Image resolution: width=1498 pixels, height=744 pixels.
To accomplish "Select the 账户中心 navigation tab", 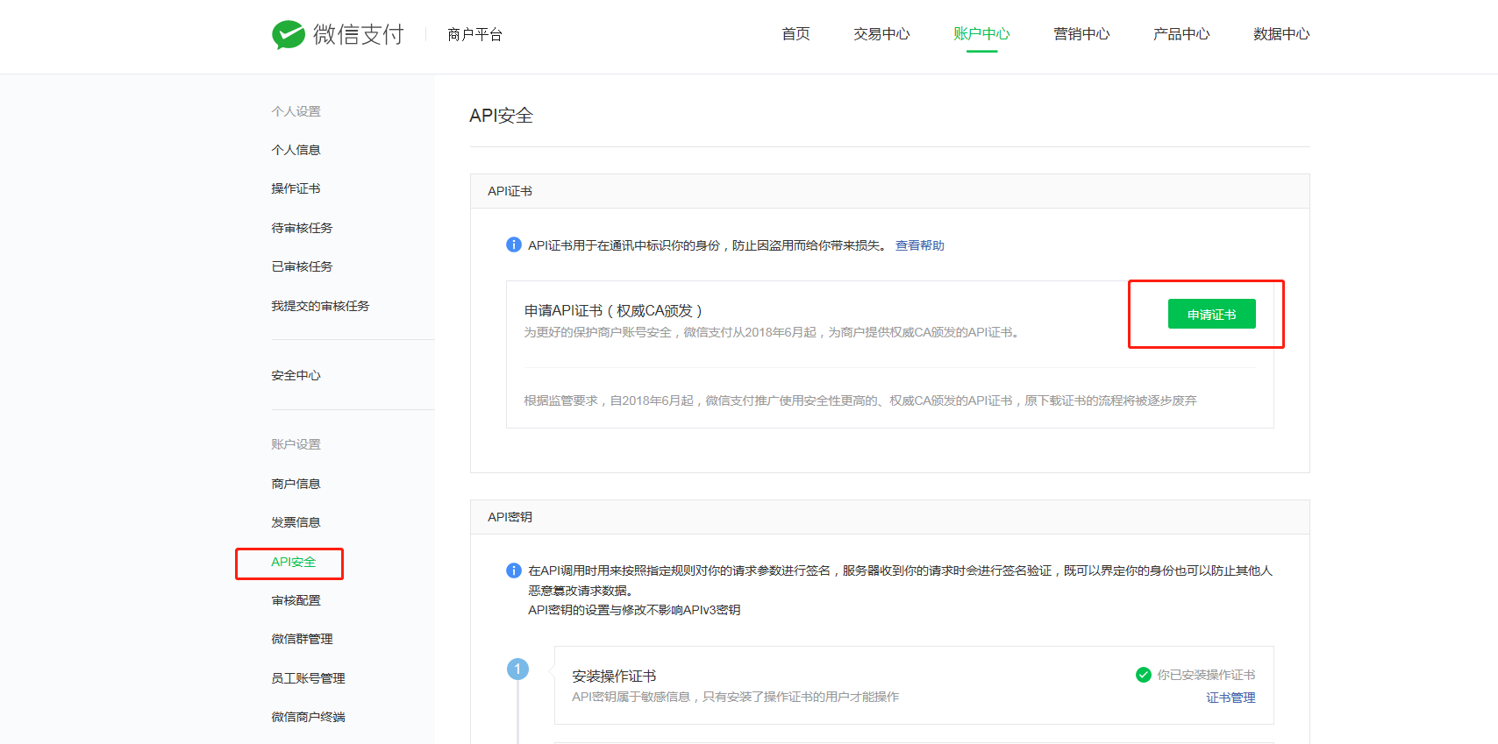I will tap(982, 34).
